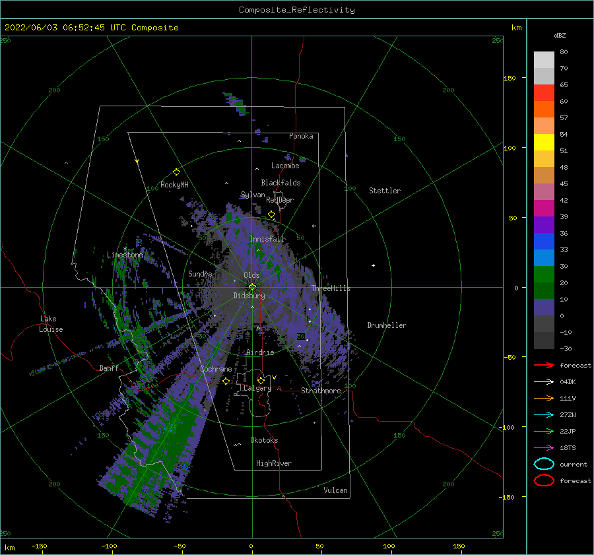Click the Lake Louise label
The image size is (594, 555).
tap(51, 324)
